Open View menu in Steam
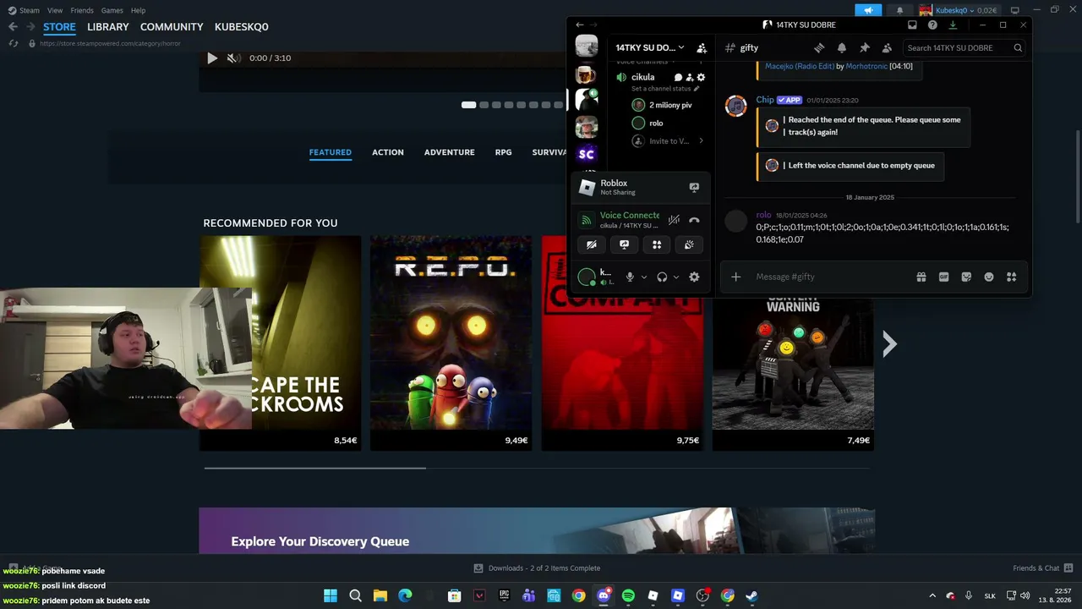The image size is (1082, 609). click(55, 10)
